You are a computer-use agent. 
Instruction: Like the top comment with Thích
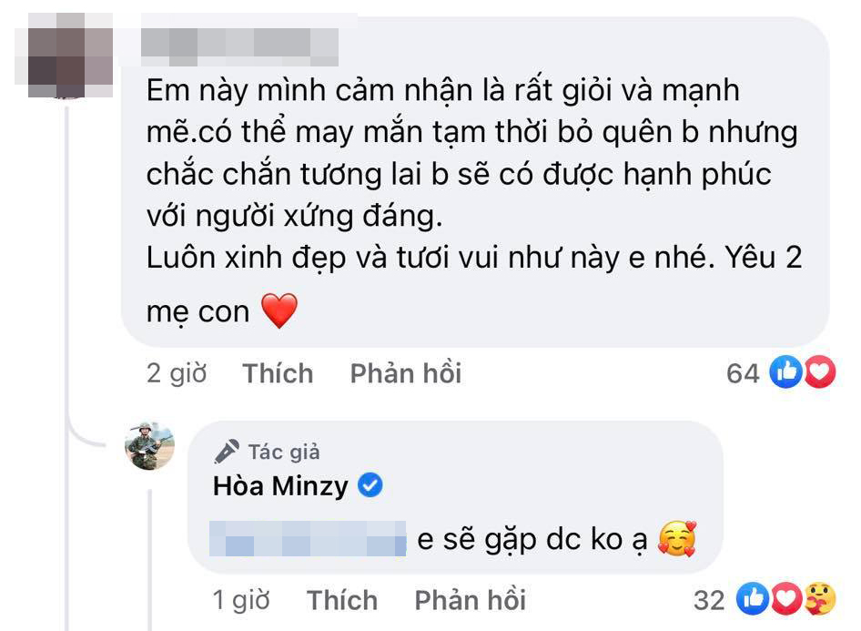coord(278,373)
